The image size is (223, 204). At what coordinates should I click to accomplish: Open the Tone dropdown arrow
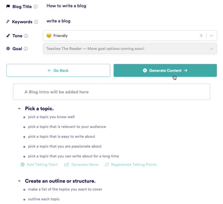tap(212, 36)
